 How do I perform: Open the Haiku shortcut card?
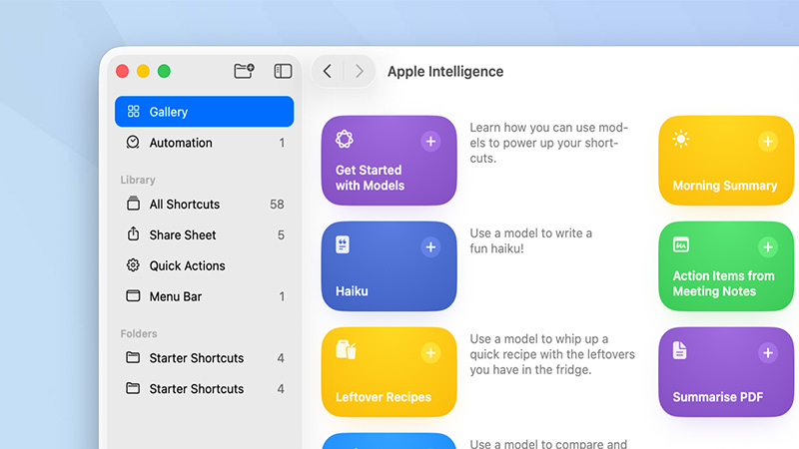tap(389, 266)
